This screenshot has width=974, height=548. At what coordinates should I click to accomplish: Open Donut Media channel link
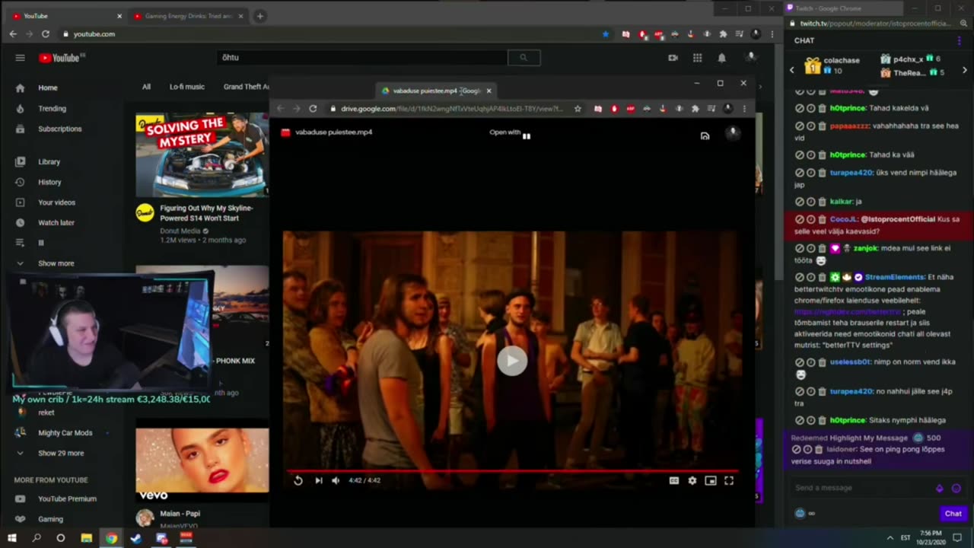tap(180, 231)
